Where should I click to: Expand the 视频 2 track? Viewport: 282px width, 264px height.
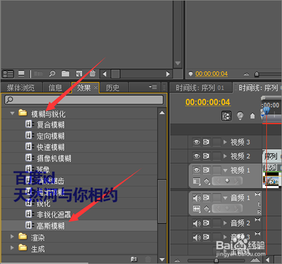tap(225, 156)
